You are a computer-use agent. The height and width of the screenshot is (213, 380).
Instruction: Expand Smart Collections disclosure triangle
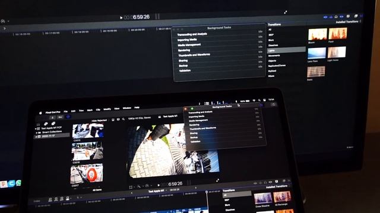pyautogui.click(x=37, y=133)
